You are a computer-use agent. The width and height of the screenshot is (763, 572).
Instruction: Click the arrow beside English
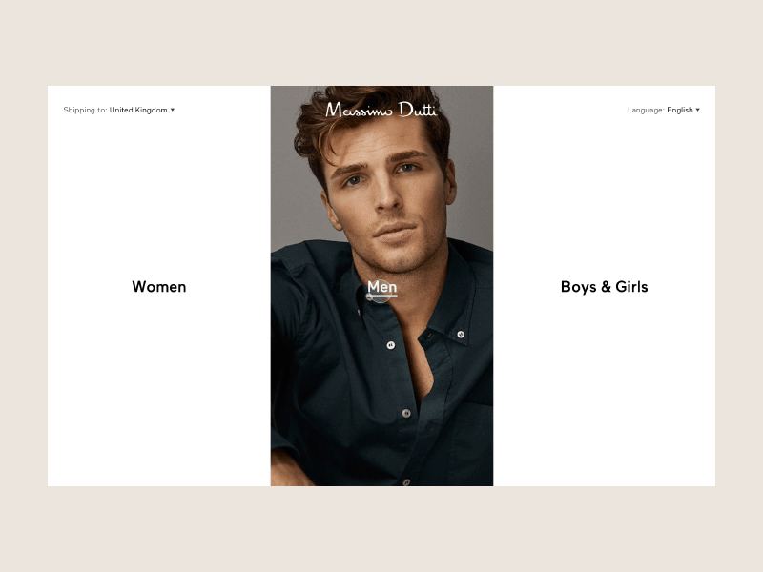pos(698,110)
